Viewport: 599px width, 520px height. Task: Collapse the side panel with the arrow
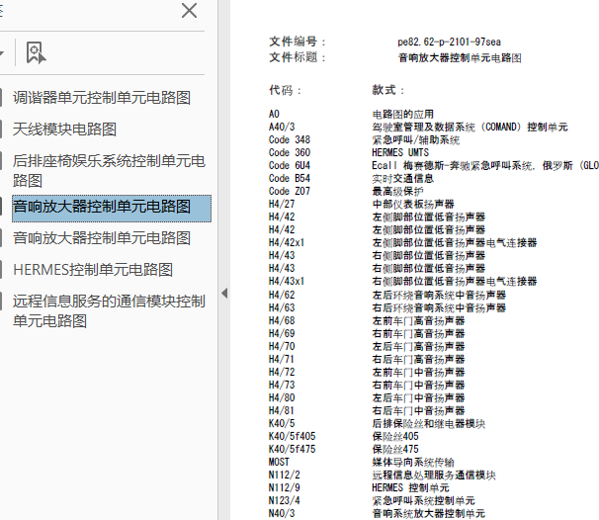click(x=224, y=294)
